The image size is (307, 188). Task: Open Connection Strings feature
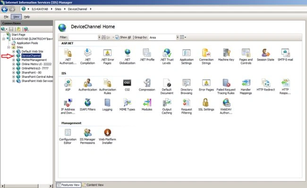coord(206,57)
